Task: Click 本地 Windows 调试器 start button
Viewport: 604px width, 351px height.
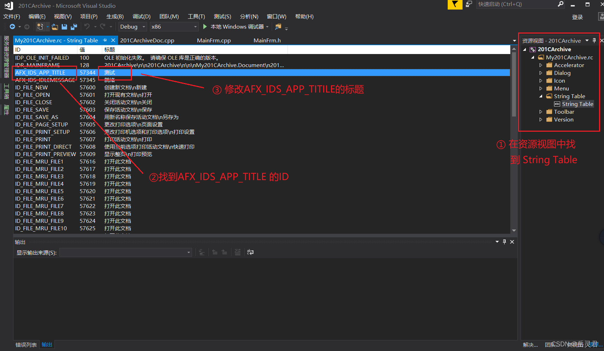Action: 233,27
